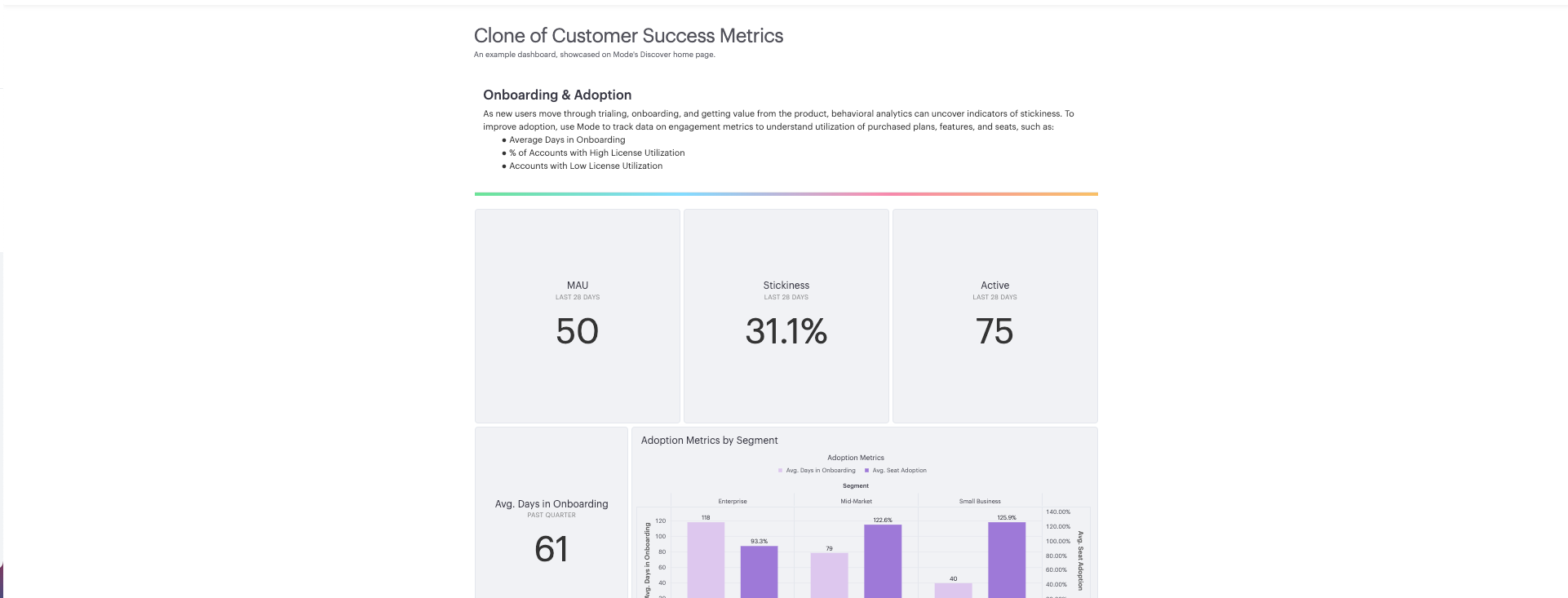The image size is (1568, 598).
Task: Click the "Segment" axis label
Action: 855,485
